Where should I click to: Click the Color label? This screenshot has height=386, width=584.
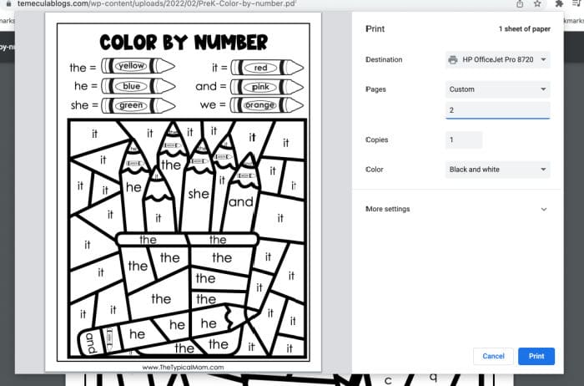point(374,170)
